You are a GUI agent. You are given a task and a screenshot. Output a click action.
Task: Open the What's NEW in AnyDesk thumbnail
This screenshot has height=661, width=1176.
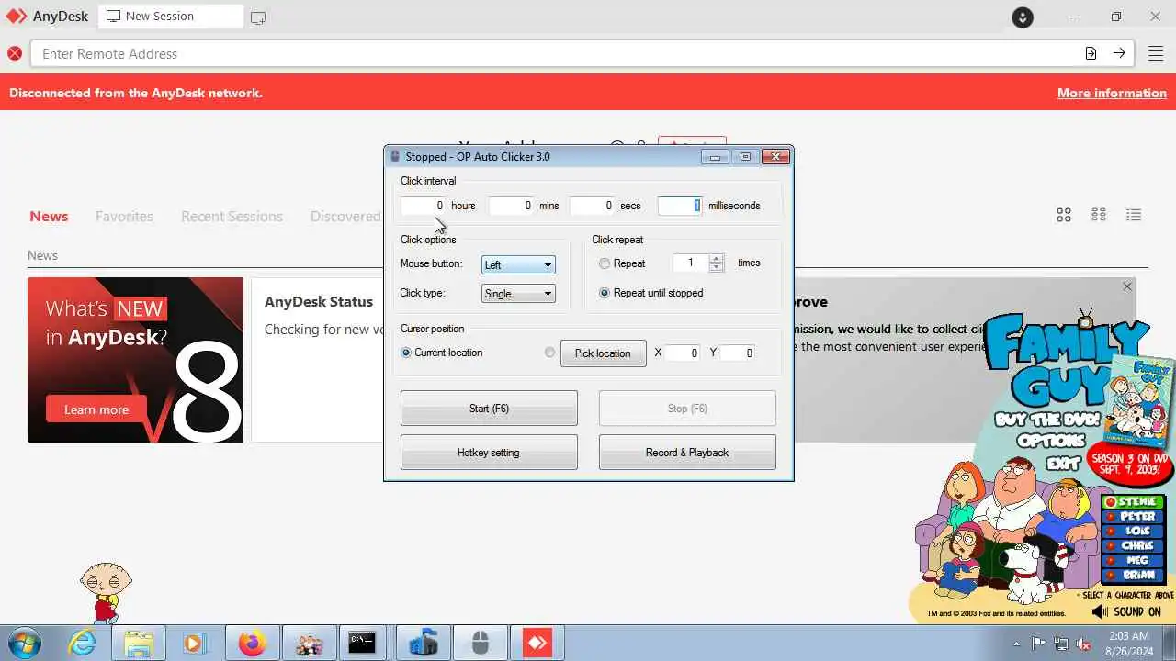(135, 360)
